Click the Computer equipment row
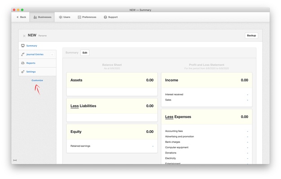Viewport: 281px width, 179px height. click(206, 147)
